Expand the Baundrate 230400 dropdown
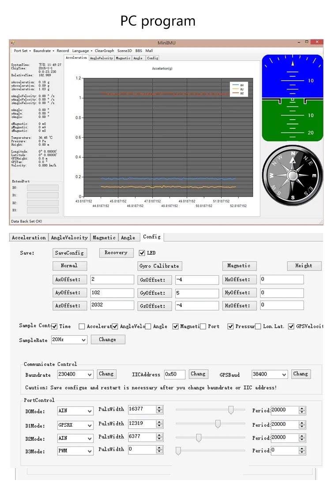 75,374
